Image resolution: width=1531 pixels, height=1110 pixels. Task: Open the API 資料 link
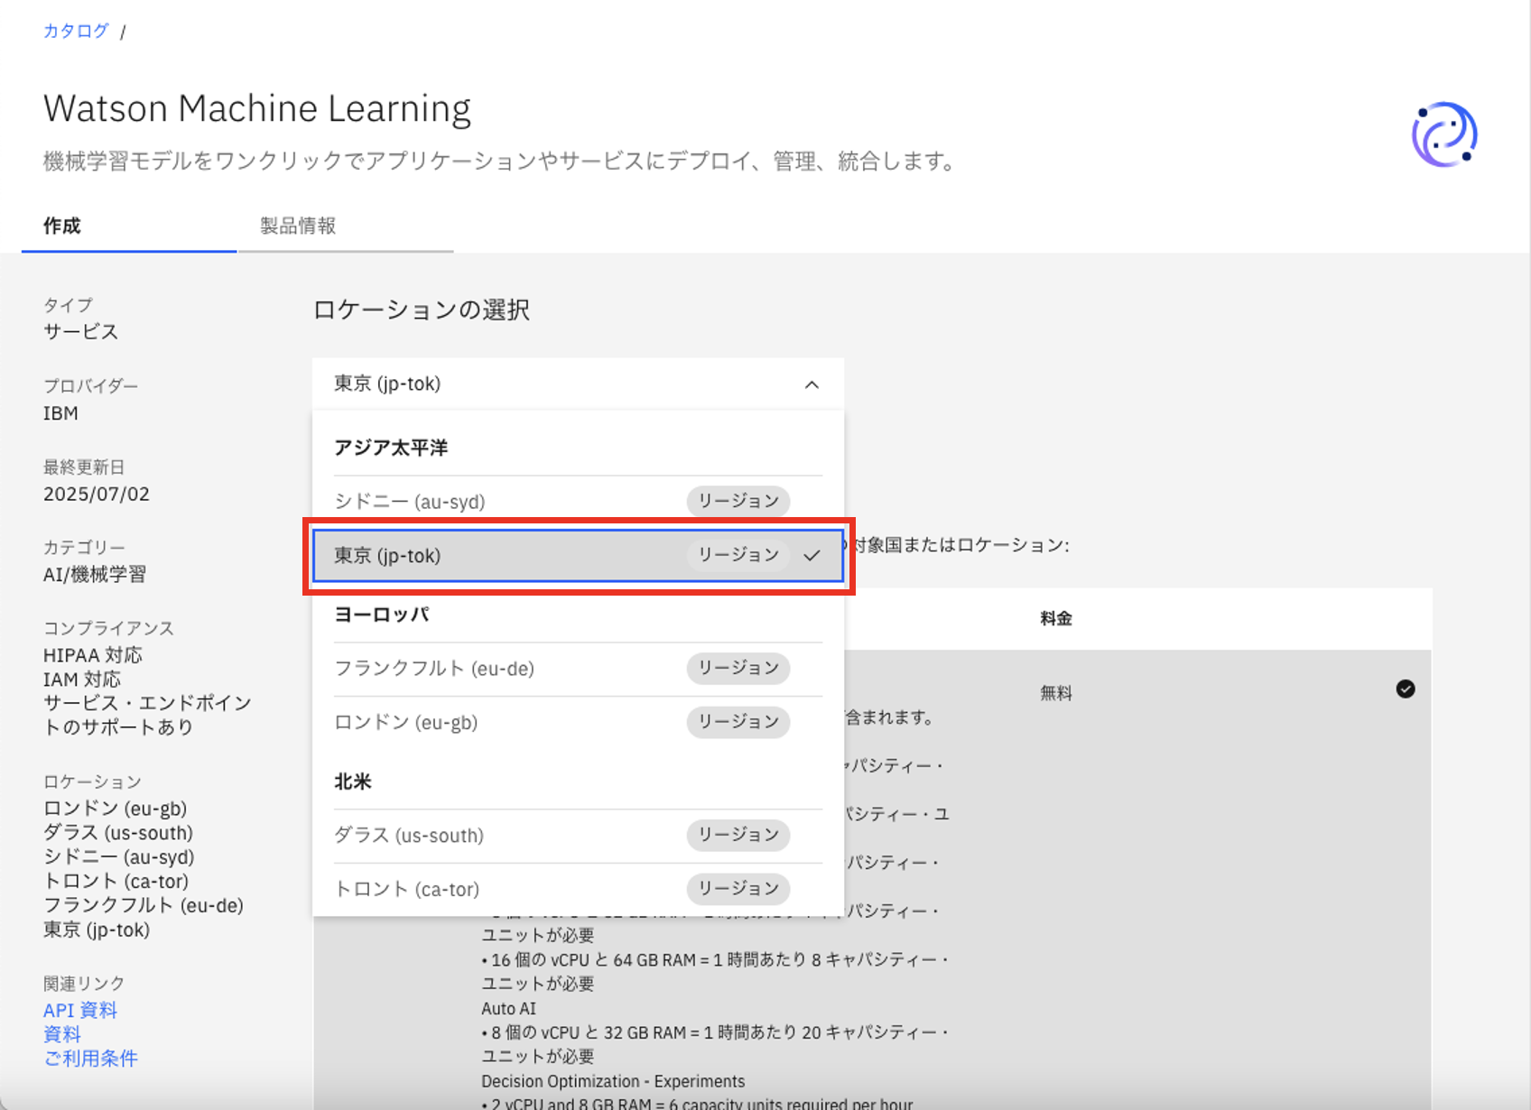click(x=80, y=1010)
